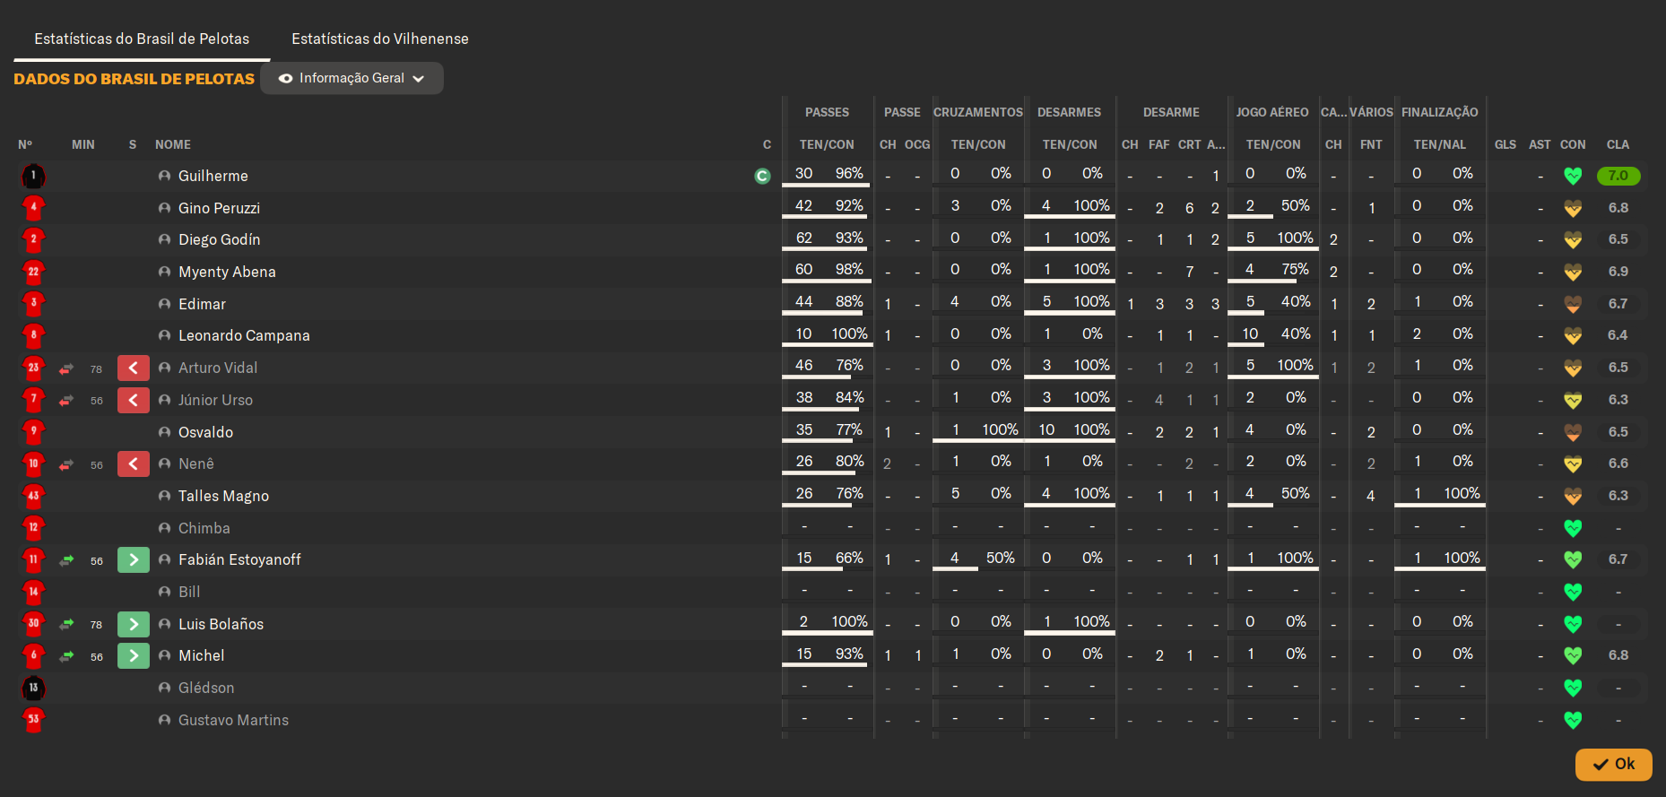Click the captain badge beside Guilherme

pos(762,176)
